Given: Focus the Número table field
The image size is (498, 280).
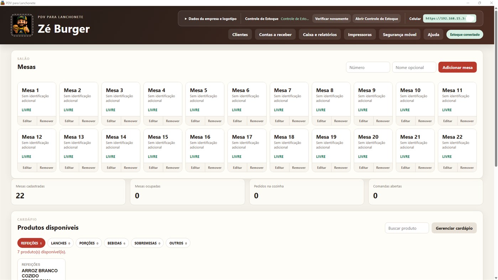Looking at the screenshot, I should (x=368, y=67).
